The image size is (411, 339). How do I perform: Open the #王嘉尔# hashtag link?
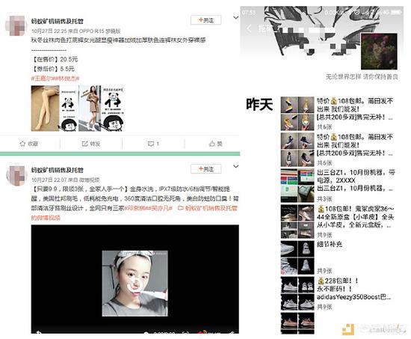pos(41,79)
